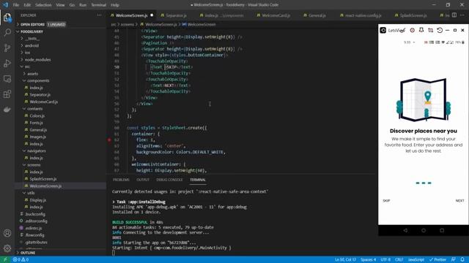The height and width of the screenshot is (263, 469).
Task: Open Docker view in activity bar
Action: pyautogui.click(x=7, y=110)
